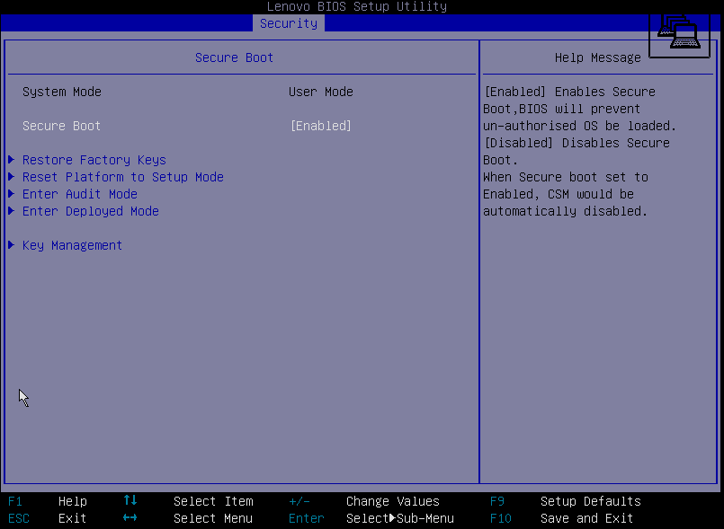Click the Secure Boot section title
The height and width of the screenshot is (529, 724).
pos(234,57)
